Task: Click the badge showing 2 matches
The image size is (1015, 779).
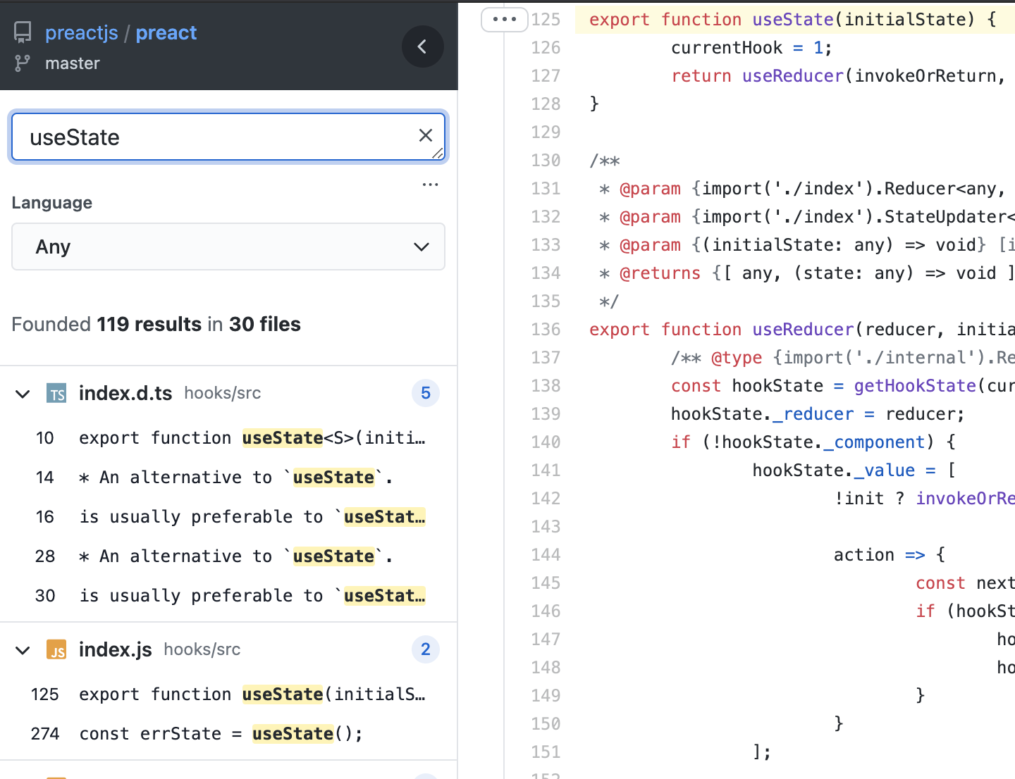Action: pos(425,649)
